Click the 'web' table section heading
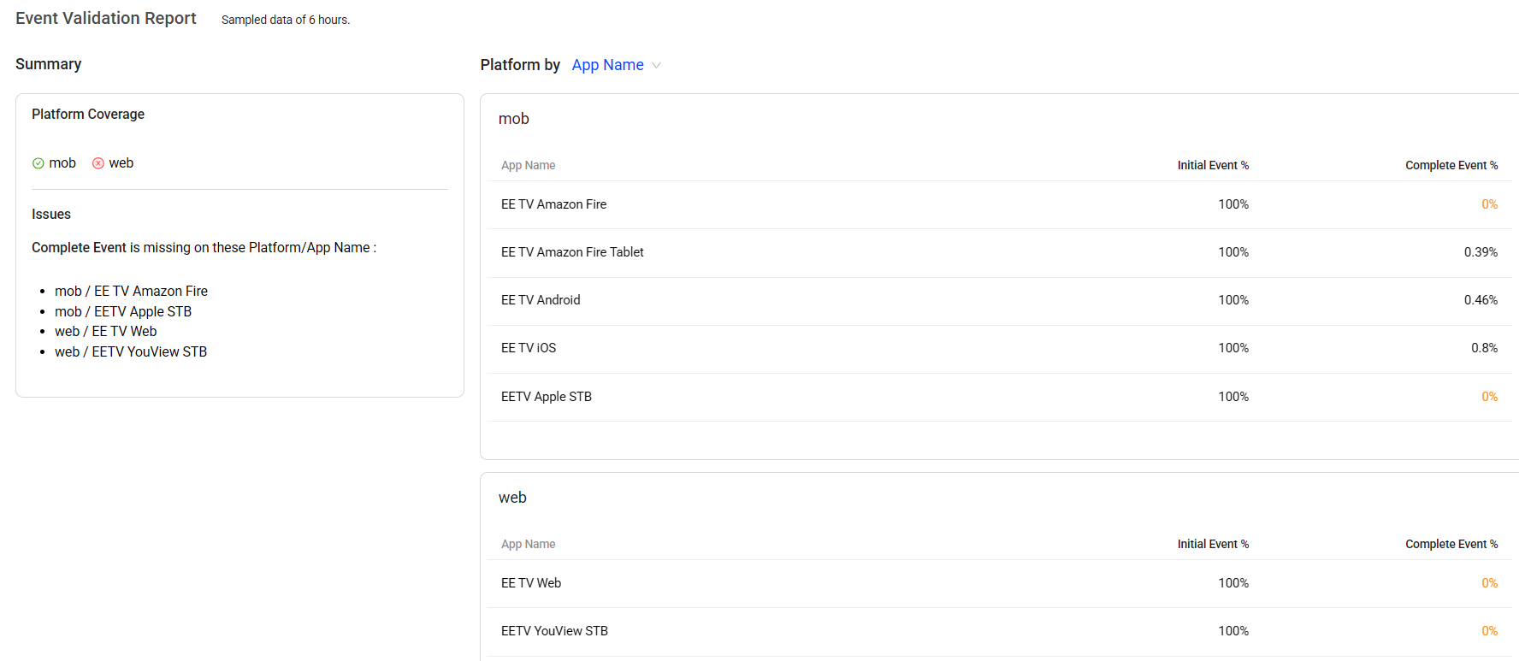 point(512,498)
